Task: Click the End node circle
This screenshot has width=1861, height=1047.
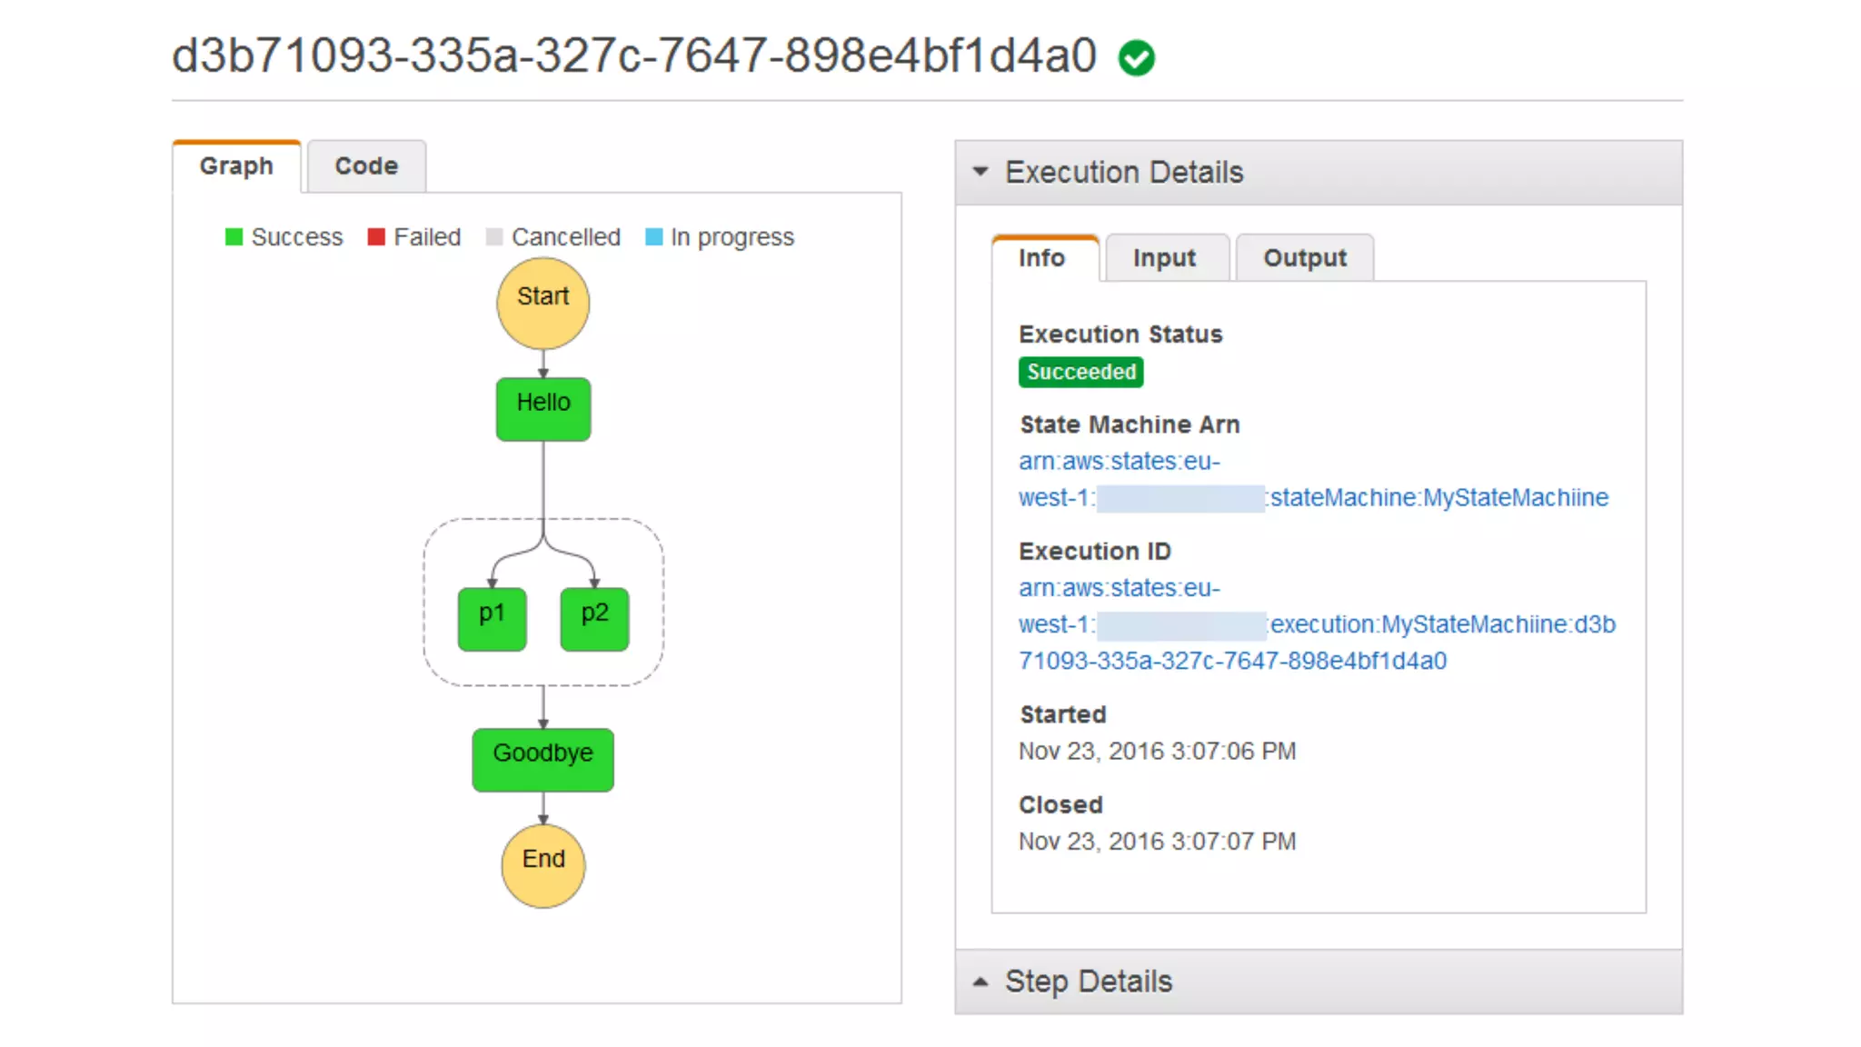Action: point(542,865)
